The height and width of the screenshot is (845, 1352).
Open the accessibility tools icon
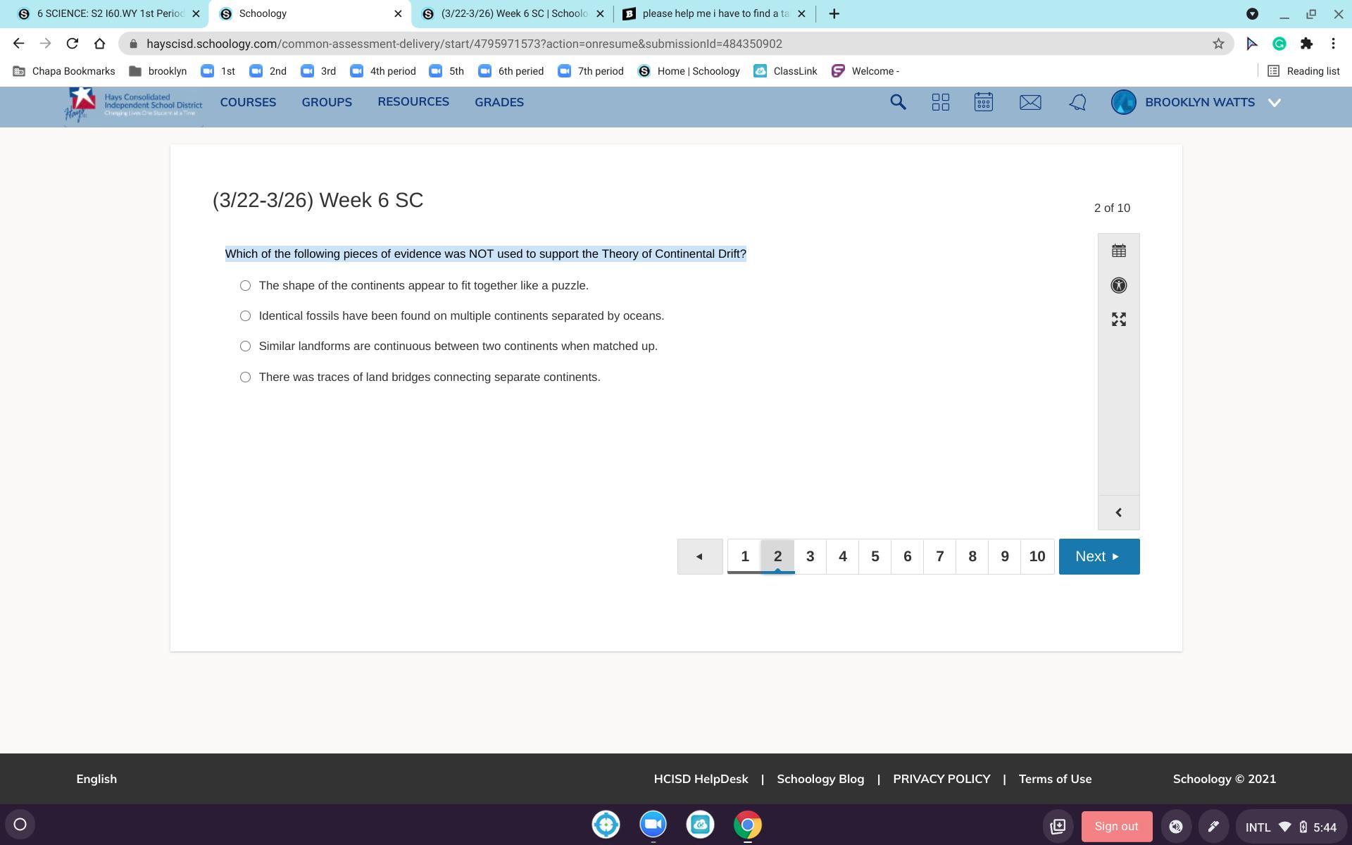tap(1118, 285)
